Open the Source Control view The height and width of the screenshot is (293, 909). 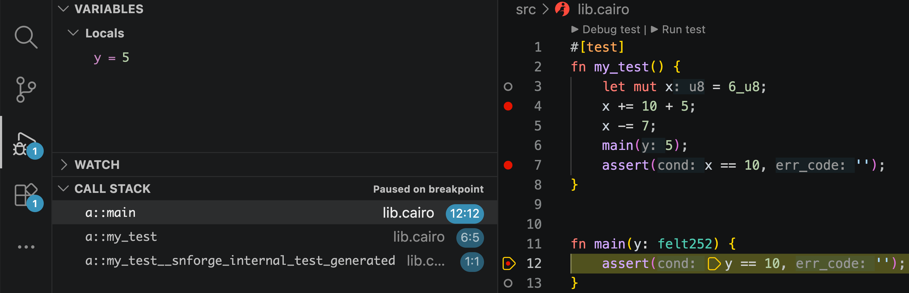(26, 89)
